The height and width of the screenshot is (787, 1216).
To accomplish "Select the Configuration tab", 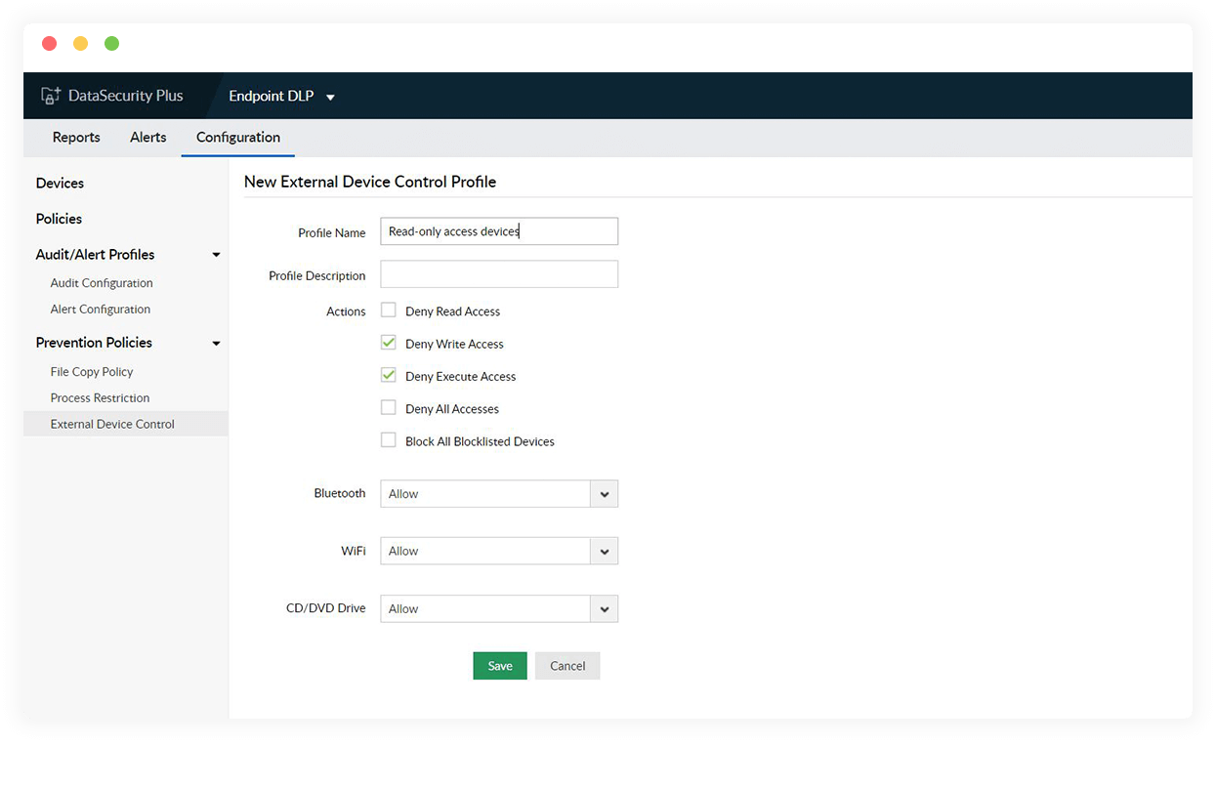I will point(238,138).
